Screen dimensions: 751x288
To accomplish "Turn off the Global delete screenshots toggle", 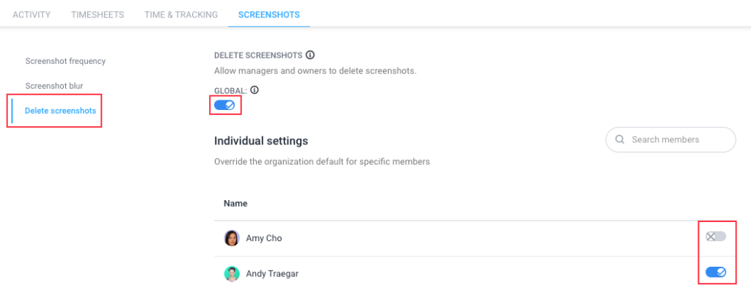I will pos(224,106).
